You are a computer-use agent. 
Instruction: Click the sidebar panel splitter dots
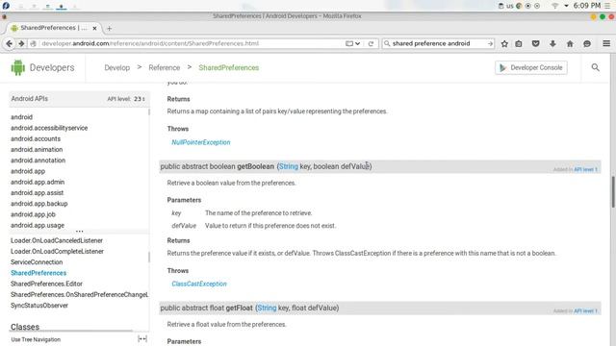[79, 232]
